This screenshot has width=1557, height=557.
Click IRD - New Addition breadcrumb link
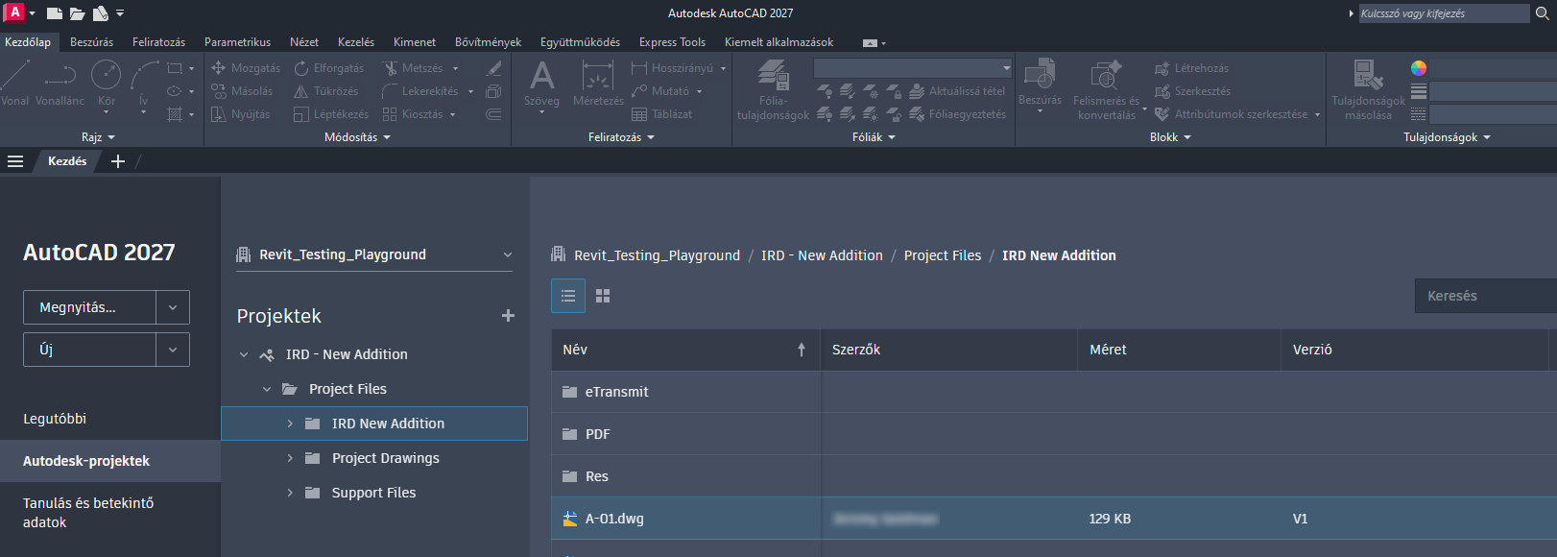(x=822, y=255)
